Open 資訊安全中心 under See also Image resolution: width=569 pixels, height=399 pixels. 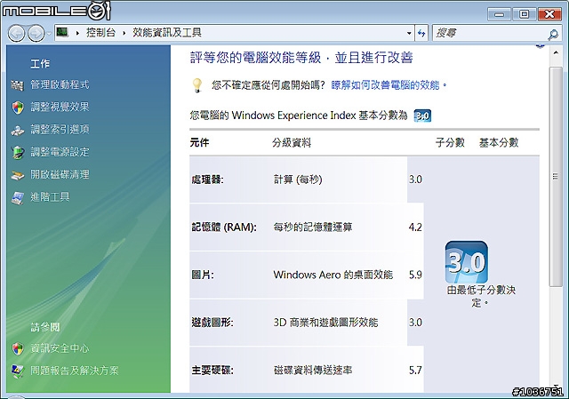(x=60, y=348)
